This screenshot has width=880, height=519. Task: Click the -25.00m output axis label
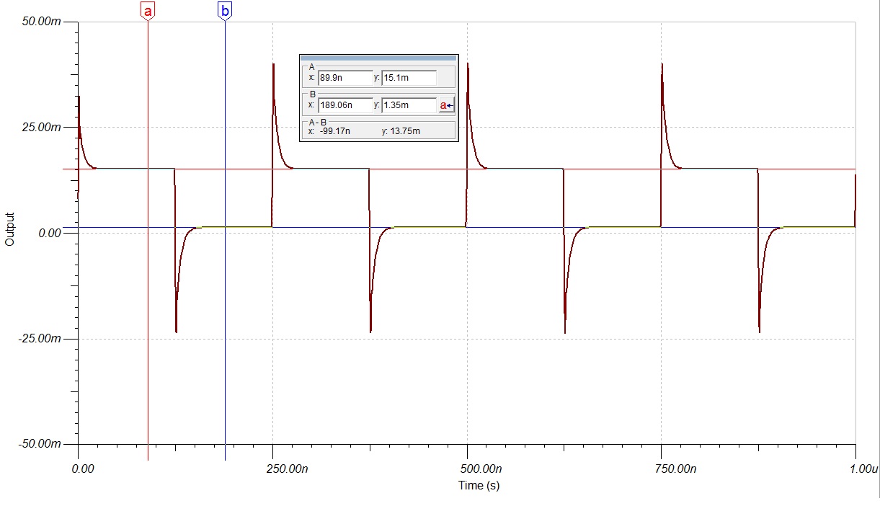(40, 339)
